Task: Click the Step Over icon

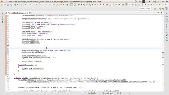Action: [x=46, y=5]
